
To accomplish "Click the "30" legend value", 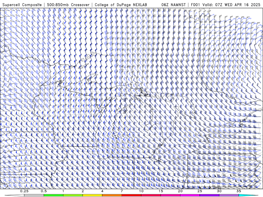I will tap(219, 191).
